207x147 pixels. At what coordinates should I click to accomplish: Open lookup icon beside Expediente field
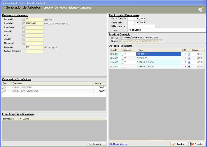[x=24, y=27]
